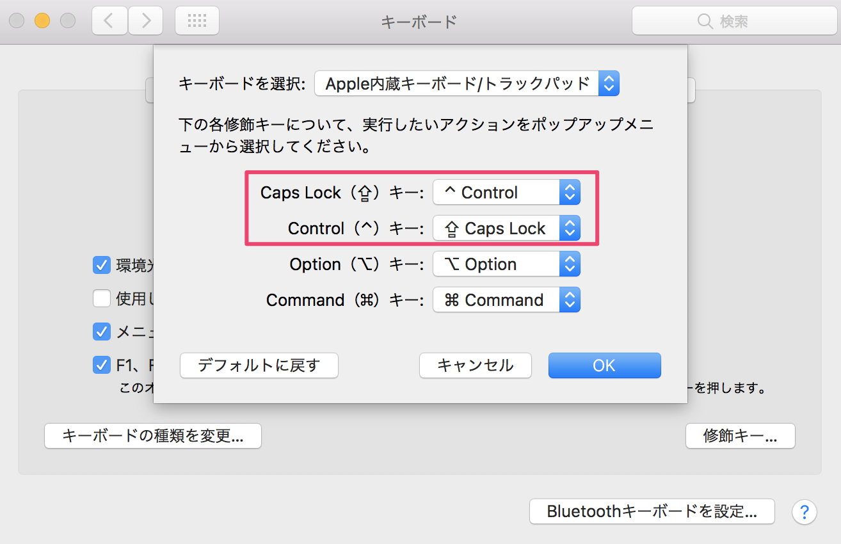Enable the unchecked 使用し checkbox
Image resolution: width=841 pixels, height=544 pixels.
pyautogui.click(x=101, y=298)
